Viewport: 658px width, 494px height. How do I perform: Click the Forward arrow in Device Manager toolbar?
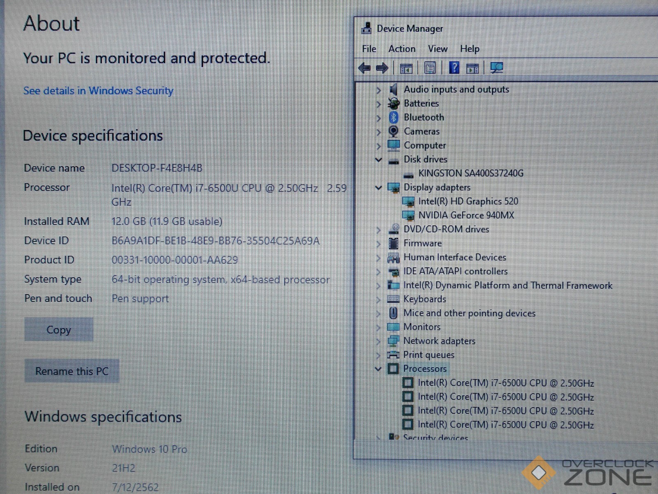(382, 68)
